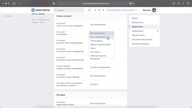
Task: Open the Общее settings tab
Action: pos(145,18)
